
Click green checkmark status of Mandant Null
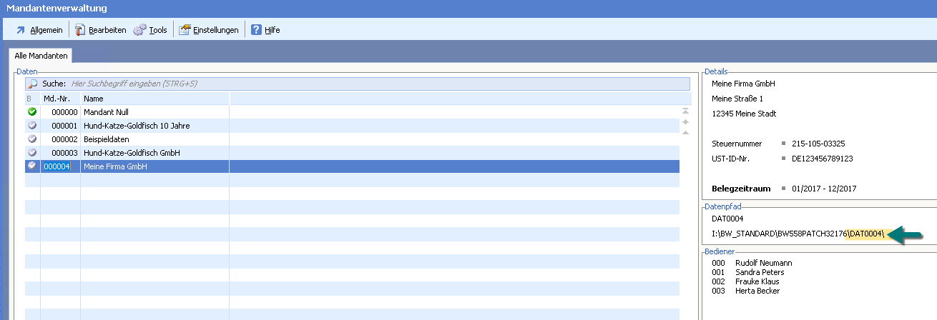pos(32,112)
